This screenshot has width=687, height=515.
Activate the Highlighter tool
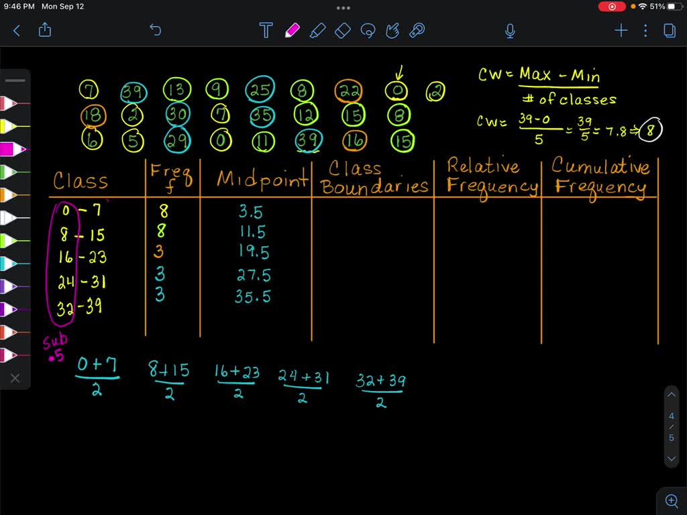point(317,30)
